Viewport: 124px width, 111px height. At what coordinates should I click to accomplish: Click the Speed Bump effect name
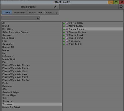click(x=76, y=38)
